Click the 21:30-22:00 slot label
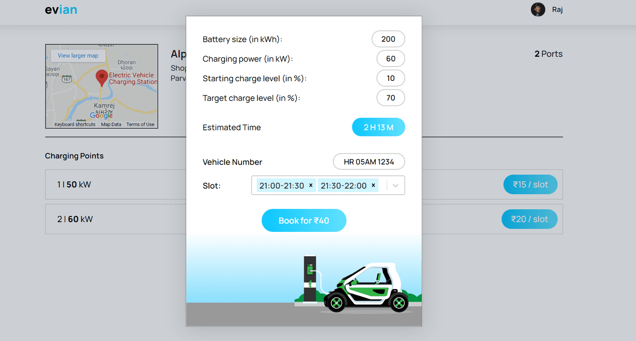This screenshot has height=341, width=636. pos(344,186)
